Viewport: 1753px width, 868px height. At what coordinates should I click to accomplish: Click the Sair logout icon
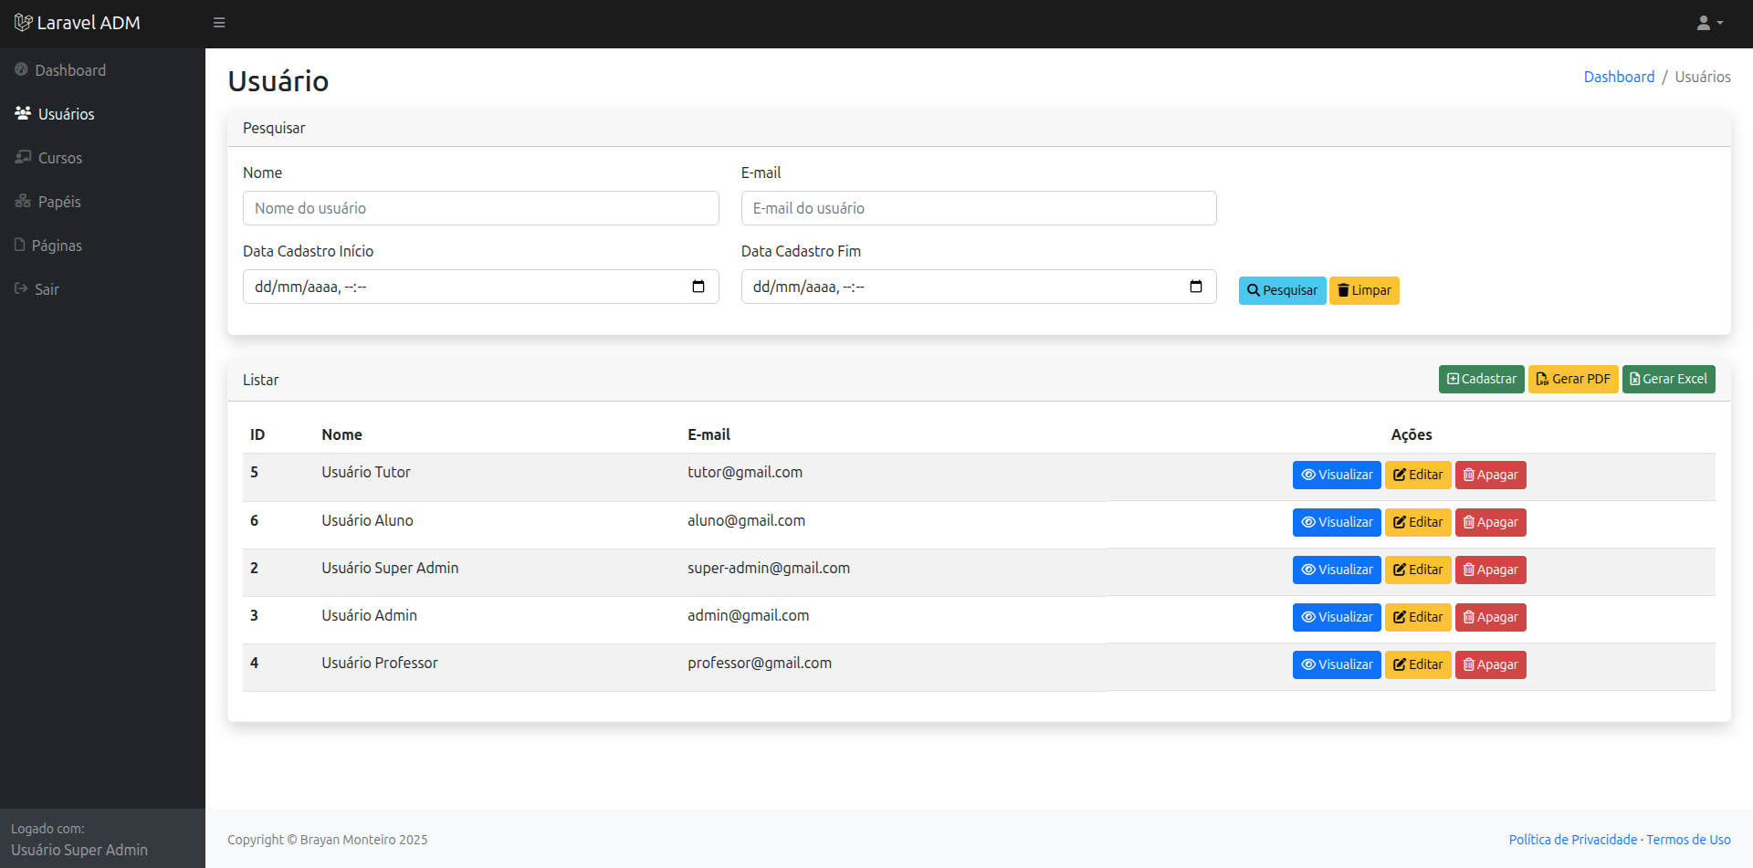point(21,288)
